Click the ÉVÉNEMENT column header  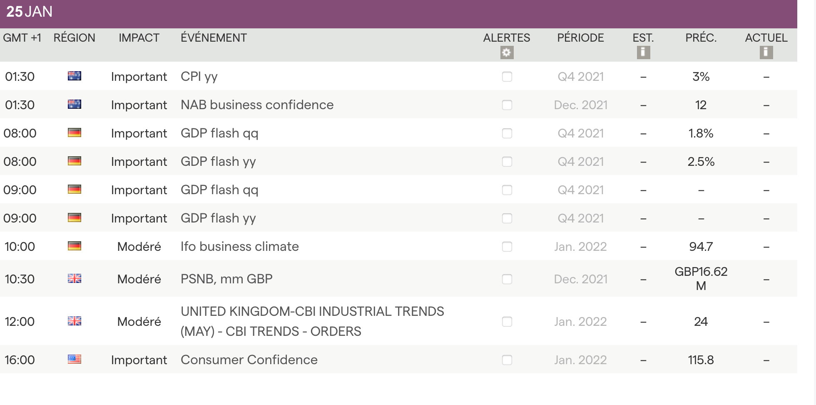coord(214,38)
